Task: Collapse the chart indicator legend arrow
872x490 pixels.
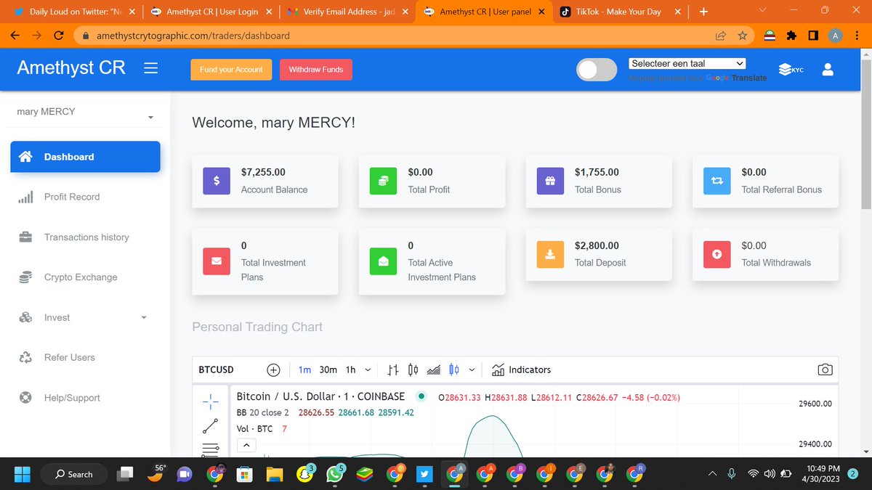Action: coord(246,444)
